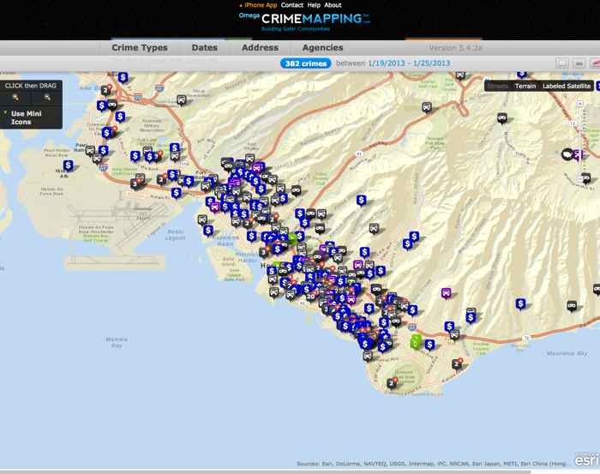Click the vehicle marker near highway interchange north of Pearl Harbor
The height and width of the screenshot is (474, 600).
tap(182, 100)
